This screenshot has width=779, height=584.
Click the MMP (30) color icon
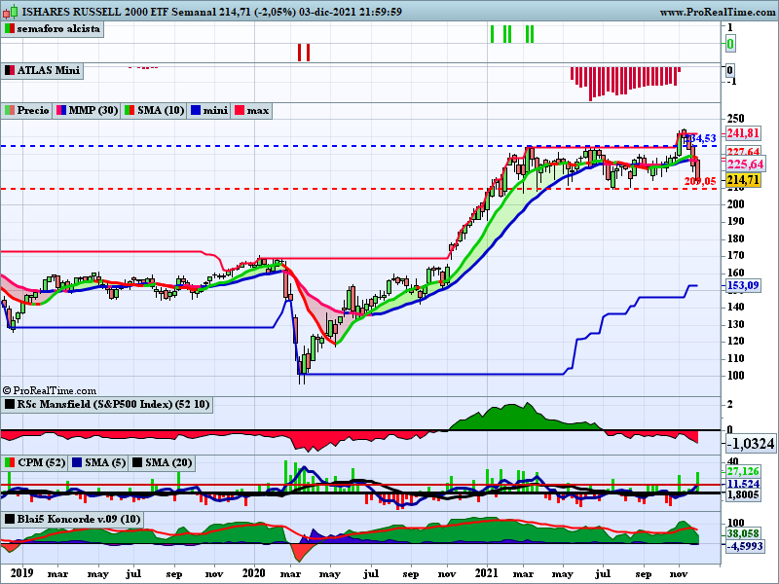pyautogui.click(x=61, y=110)
